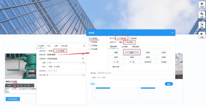This screenshot has width=206, height=107.
Task: Click the red-boxed settings icon in text toolbar
Action: coord(15,86)
